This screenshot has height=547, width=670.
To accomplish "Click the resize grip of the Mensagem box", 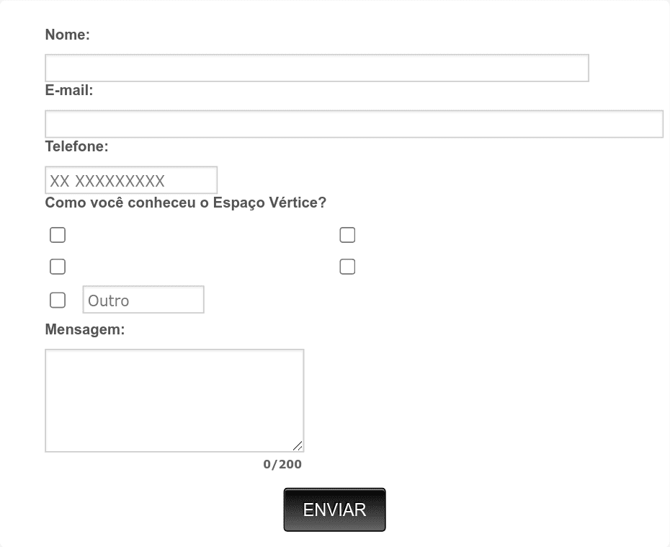I will [x=298, y=446].
